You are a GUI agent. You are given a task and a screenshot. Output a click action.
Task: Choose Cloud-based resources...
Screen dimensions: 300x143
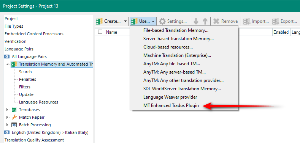click(x=168, y=47)
